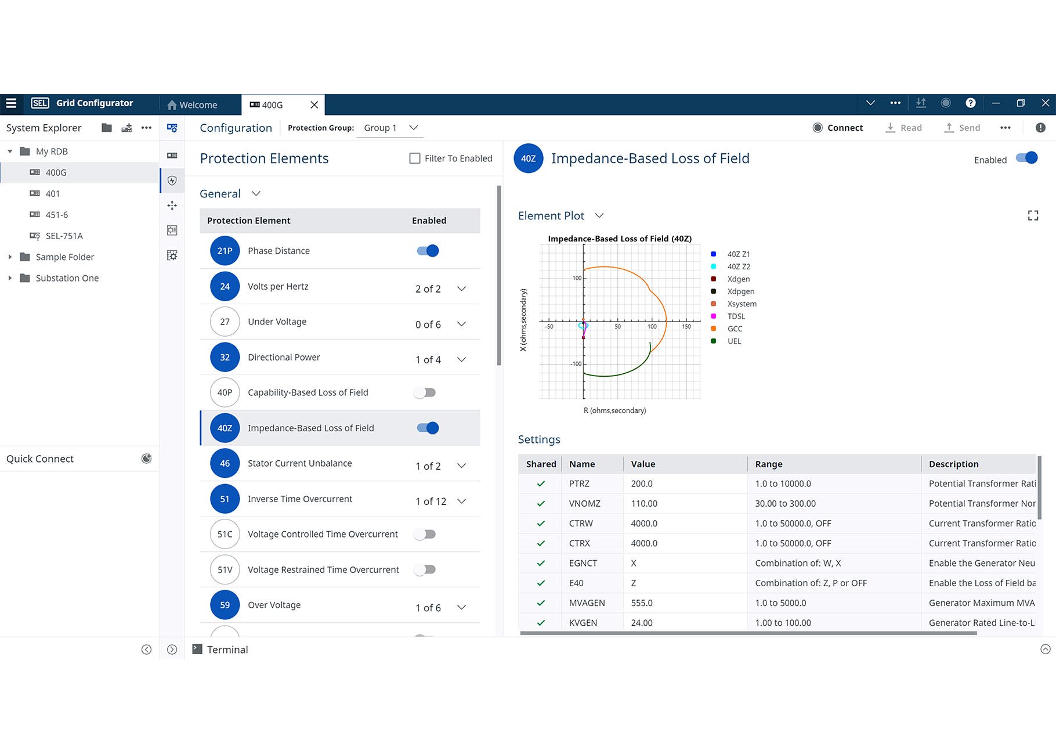Click the Send button
Image resolution: width=1056 pixels, height=754 pixels.
click(962, 128)
